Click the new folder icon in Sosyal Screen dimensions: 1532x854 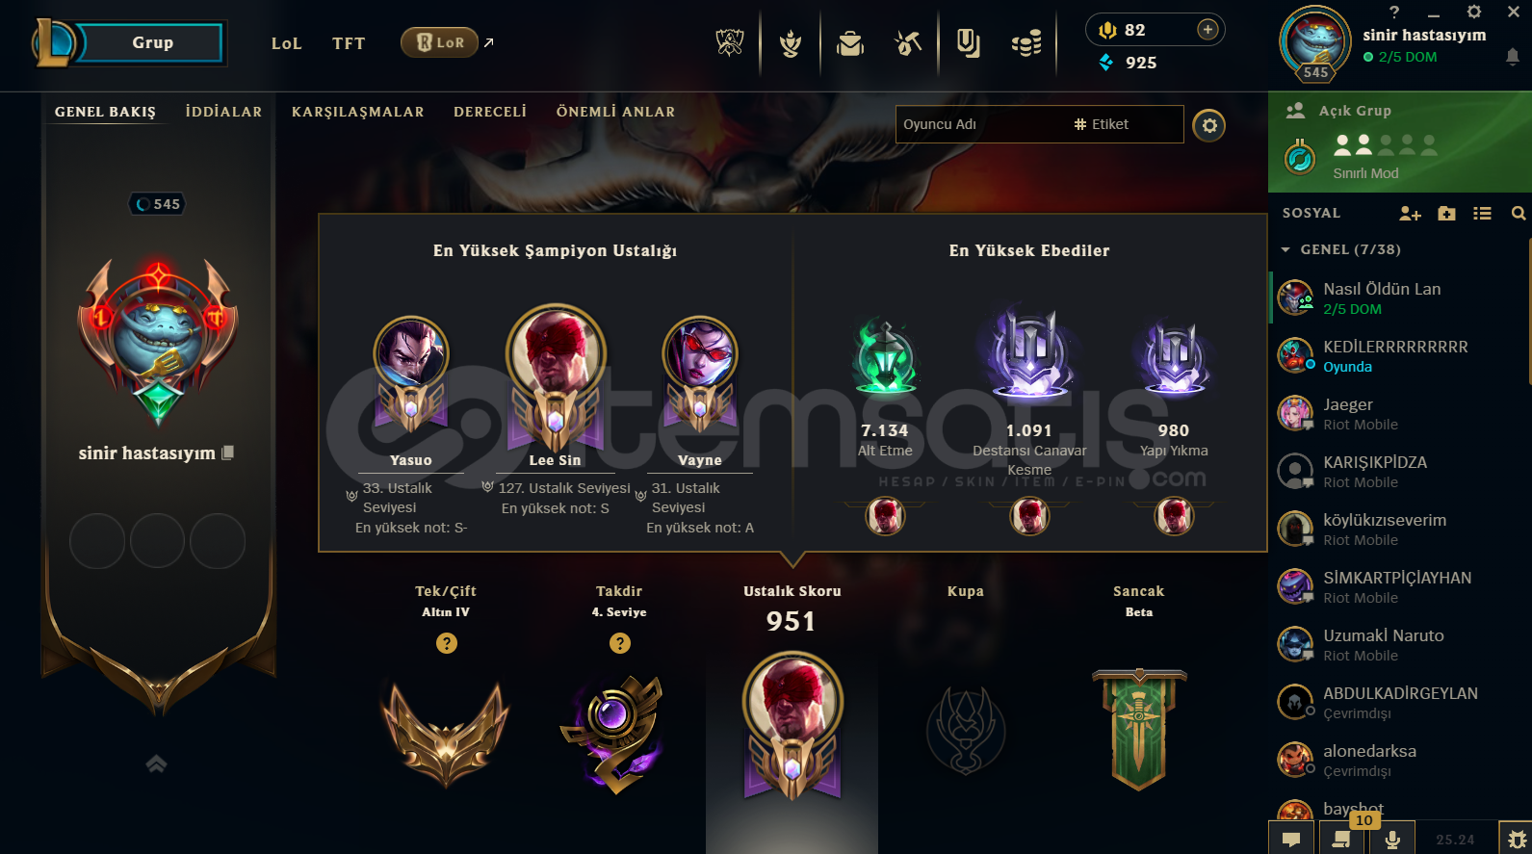click(x=1446, y=214)
